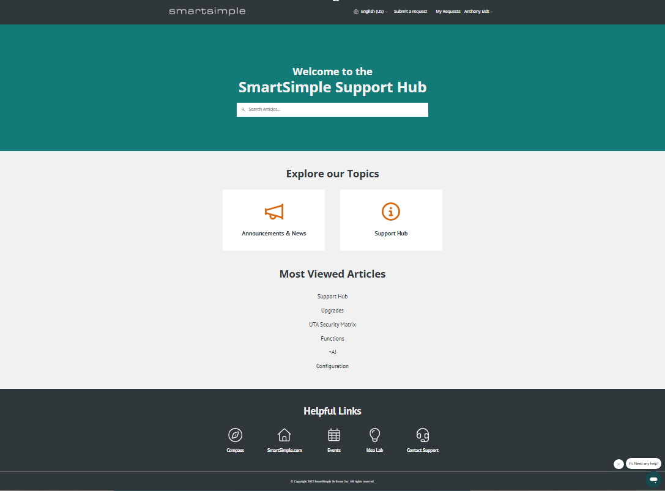Dismiss the chat help popup
The height and width of the screenshot is (491, 665).
pos(619,464)
